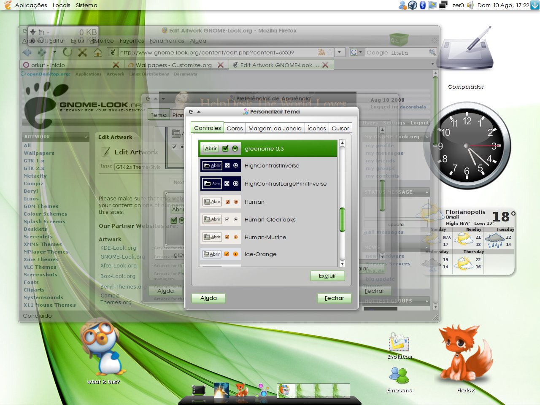Viewport: 540px width, 405px height.
Task: Click the Human-Murrine radio preview
Action: tap(236, 237)
